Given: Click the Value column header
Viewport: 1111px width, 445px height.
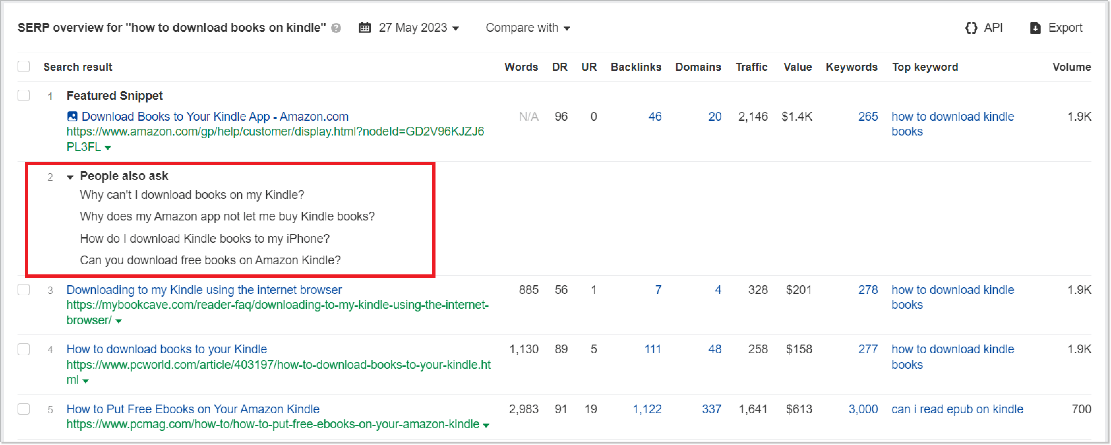Looking at the screenshot, I should (798, 67).
